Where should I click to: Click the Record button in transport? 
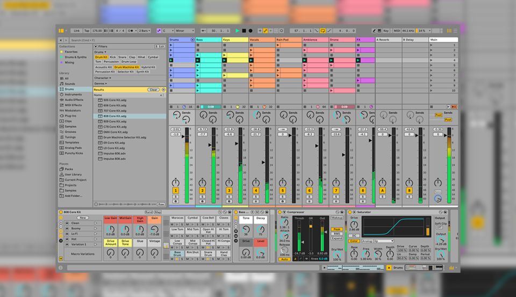point(250,31)
